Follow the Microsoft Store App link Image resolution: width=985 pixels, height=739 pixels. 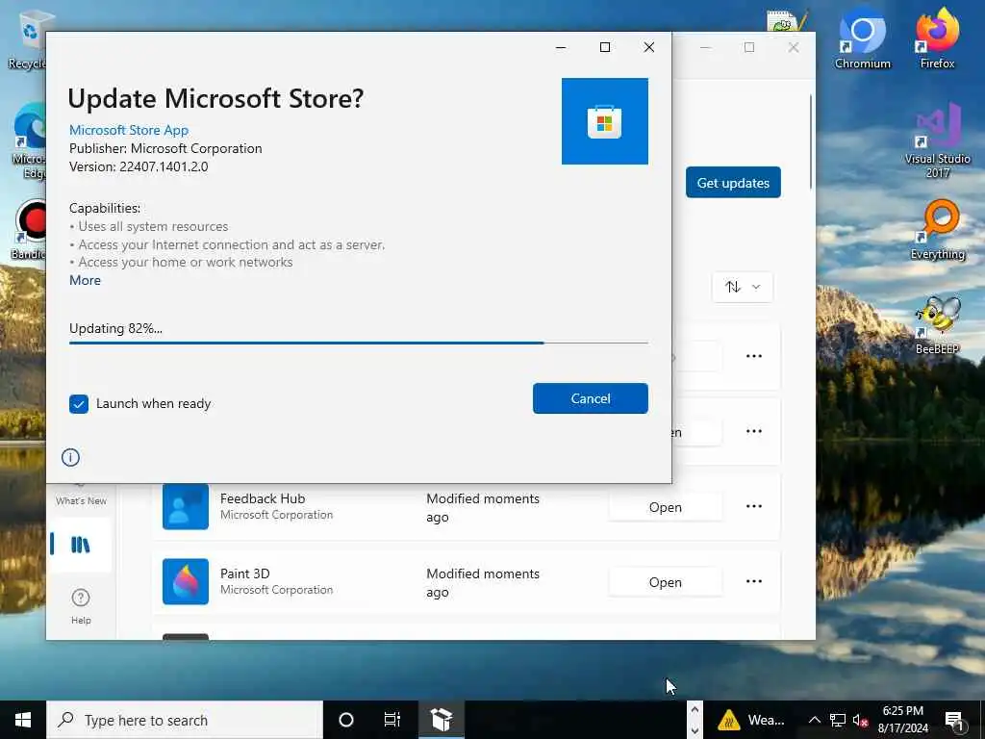(x=129, y=130)
